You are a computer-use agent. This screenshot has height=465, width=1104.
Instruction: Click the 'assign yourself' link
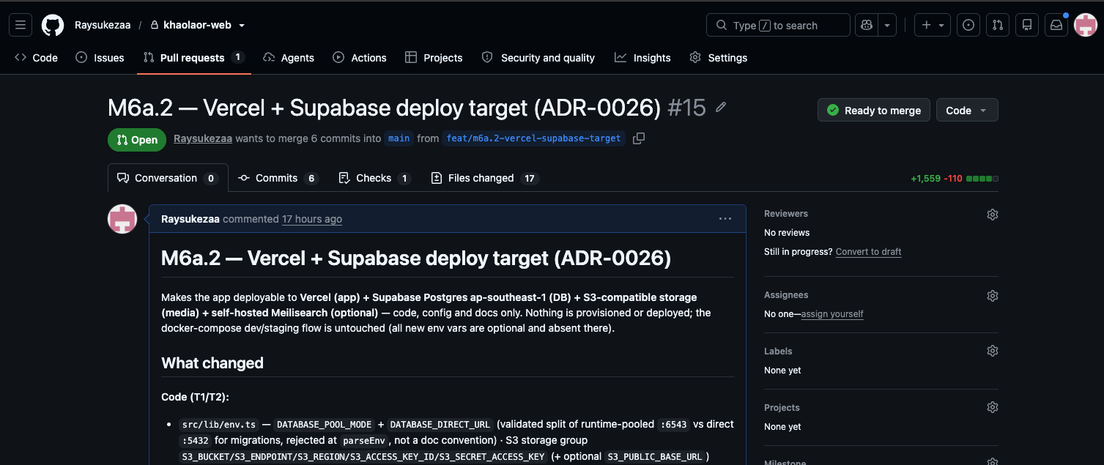pyautogui.click(x=832, y=314)
